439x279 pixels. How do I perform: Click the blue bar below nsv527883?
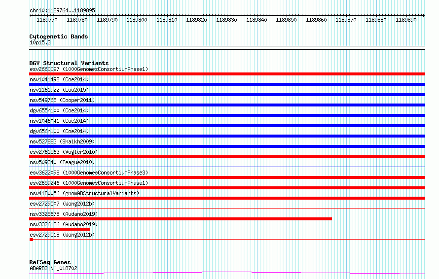(227, 146)
